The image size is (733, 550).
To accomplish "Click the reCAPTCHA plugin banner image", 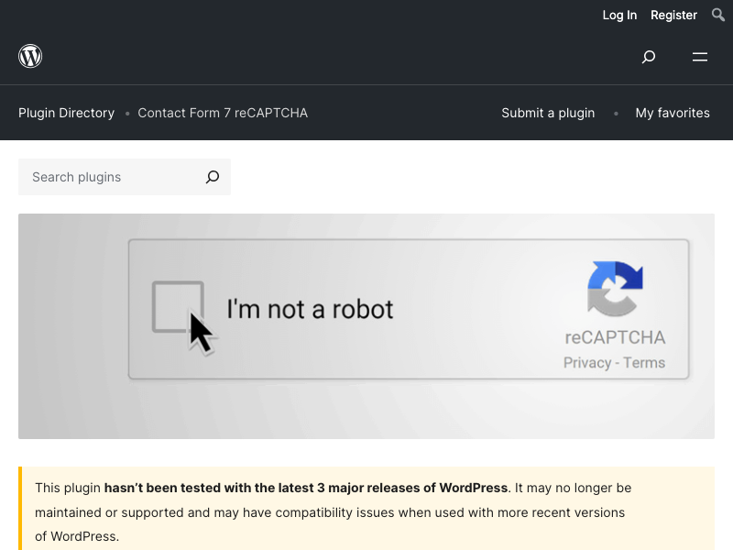I will [366, 326].
